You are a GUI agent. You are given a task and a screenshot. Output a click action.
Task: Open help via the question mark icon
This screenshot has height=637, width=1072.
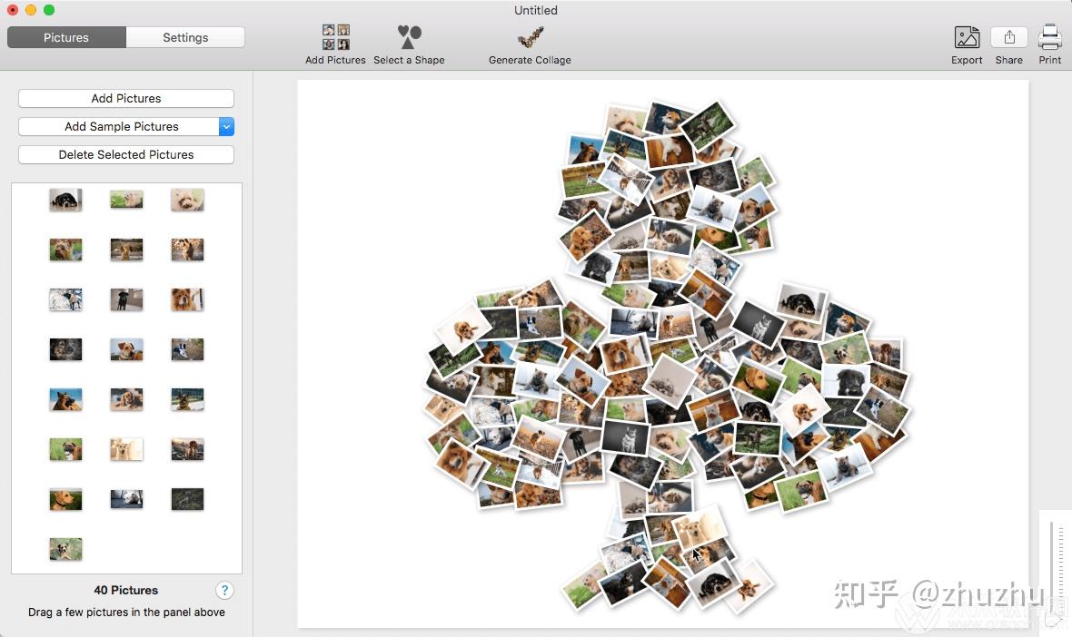[x=224, y=590]
